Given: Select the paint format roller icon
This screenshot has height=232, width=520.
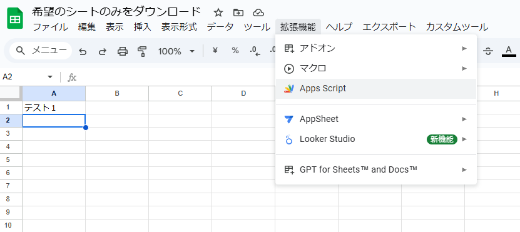Looking at the screenshot, I should tap(142, 51).
